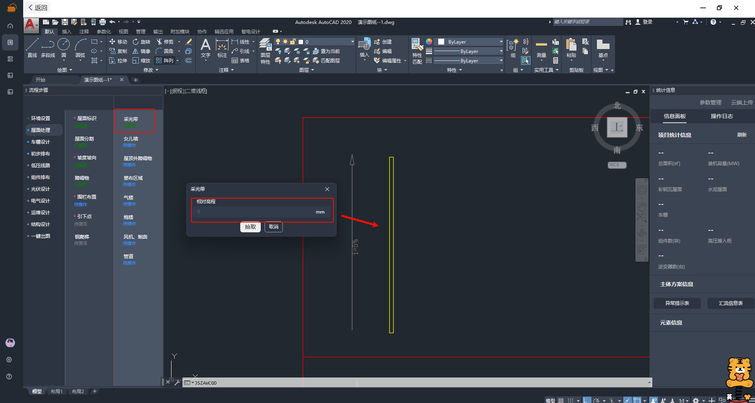Switch to the 插入 ribbon tab
755x403 pixels.
tap(66, 31)
